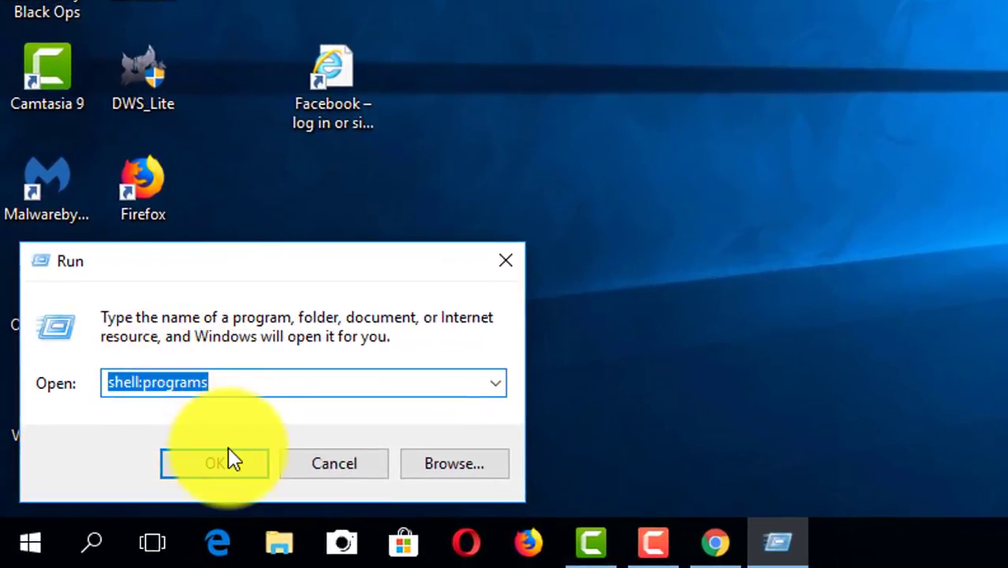Click Cancel in the Run dialog
This screenshot has width=1008, height=568.
tap(334, 464)
